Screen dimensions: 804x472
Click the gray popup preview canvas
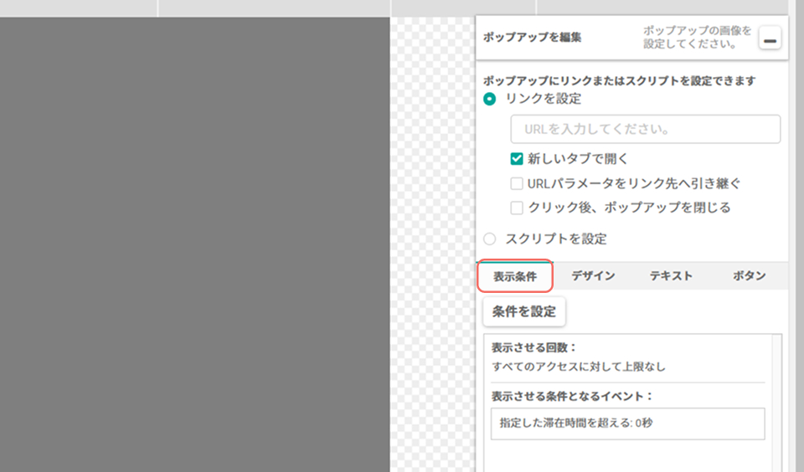[x=195, y=244]
